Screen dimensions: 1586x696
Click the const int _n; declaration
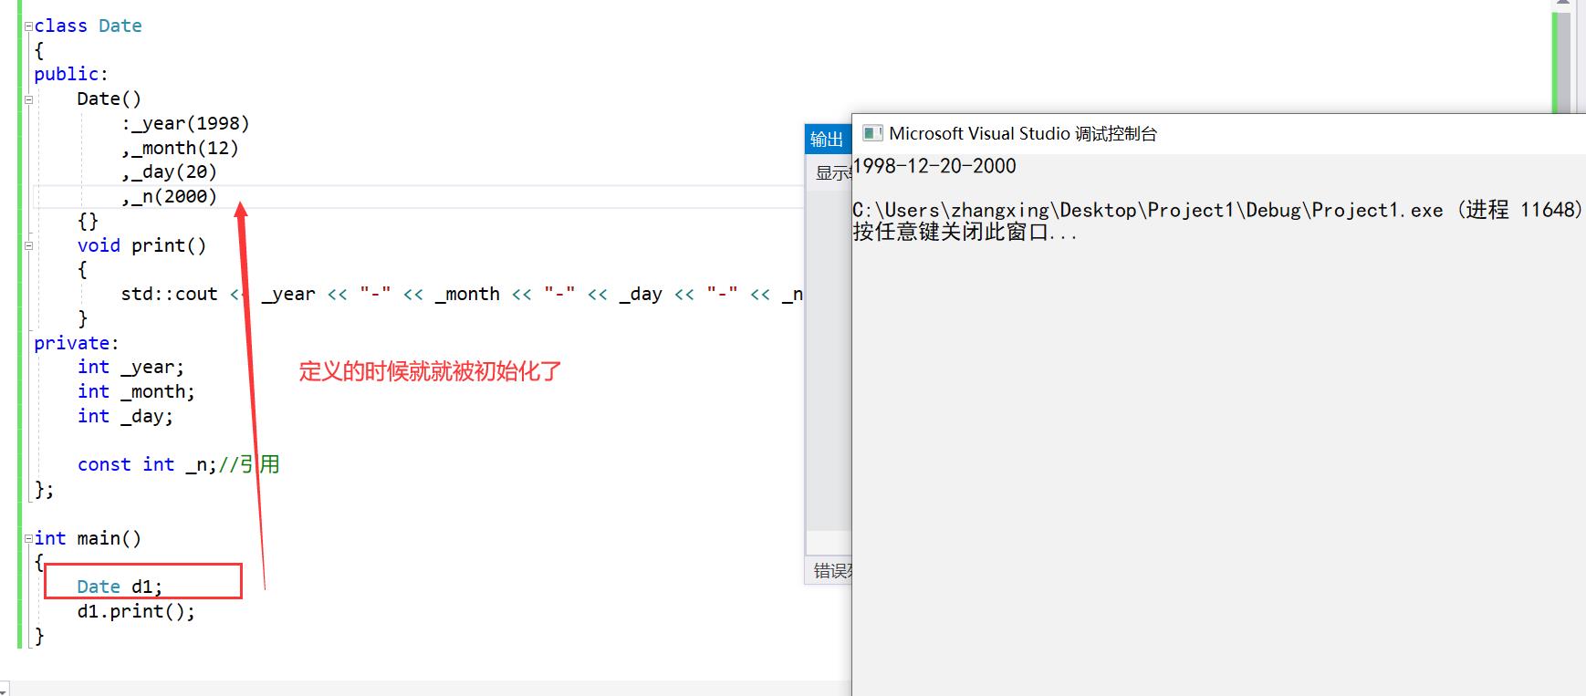click(x=147, y=464)
